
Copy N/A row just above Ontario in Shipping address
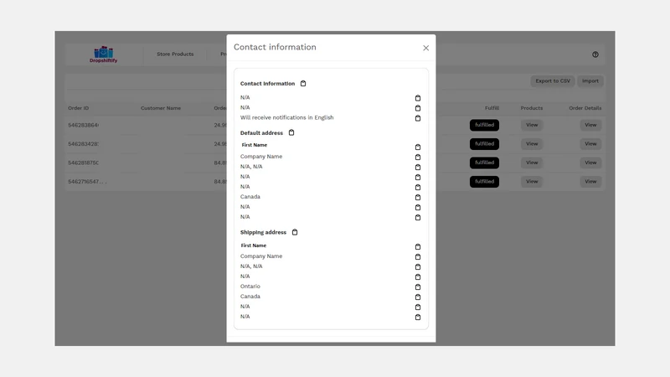coord(418,276)
